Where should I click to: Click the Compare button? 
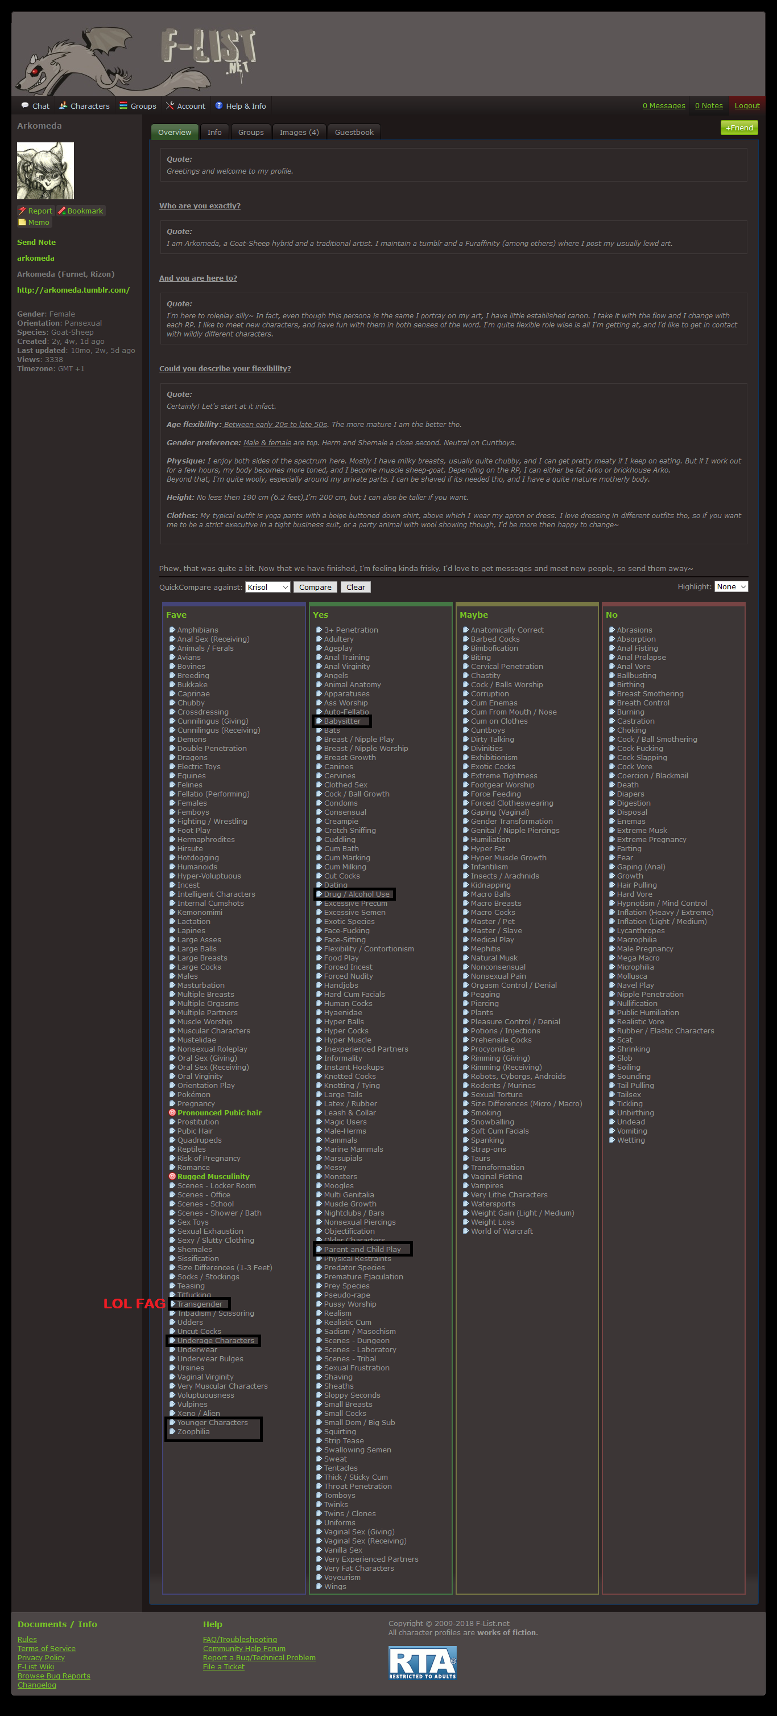point(315,587)
